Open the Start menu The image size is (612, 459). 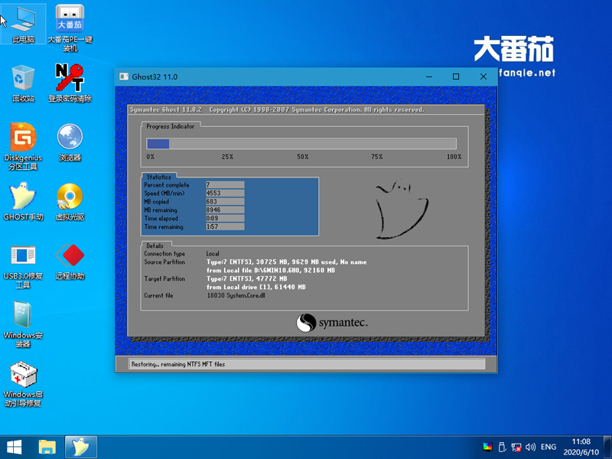pos(15,446)
